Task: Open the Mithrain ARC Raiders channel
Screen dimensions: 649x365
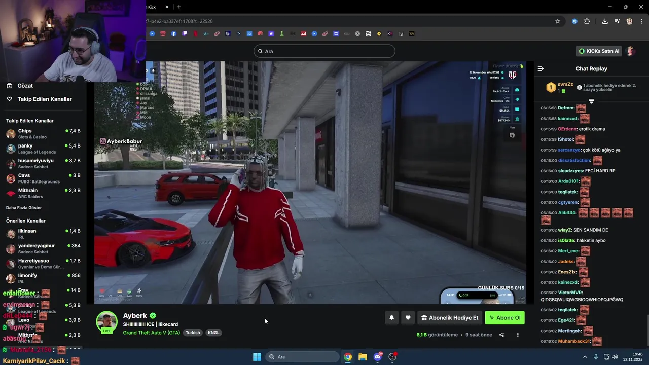Action: coord(43,193)
